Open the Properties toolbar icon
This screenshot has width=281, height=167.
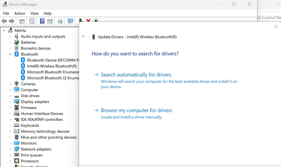(x=32, y=21)
